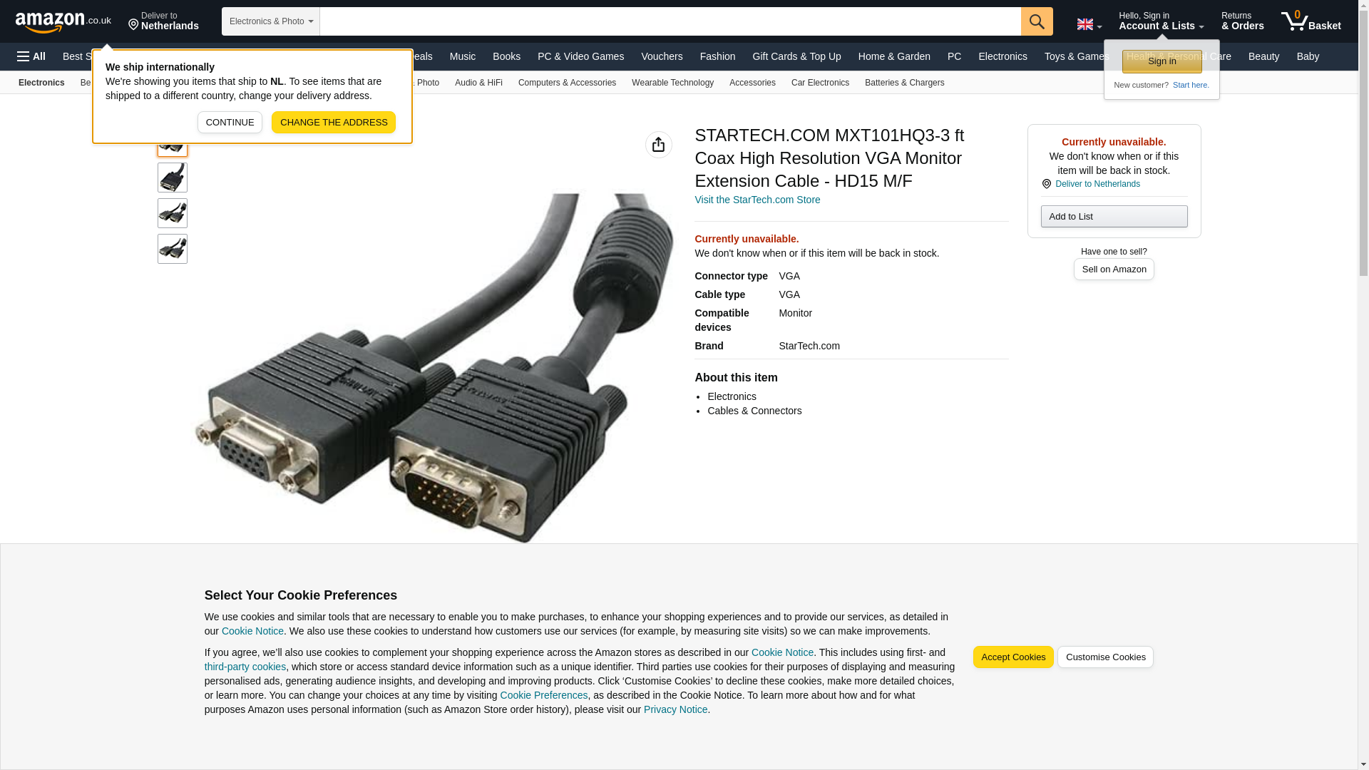Click the share icon on product image
The image size is (1369, 770).
pyautogui.click(x=658, y=145)
